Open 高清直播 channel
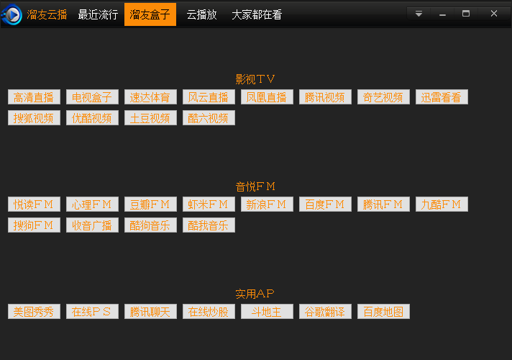 click(34, 97)
